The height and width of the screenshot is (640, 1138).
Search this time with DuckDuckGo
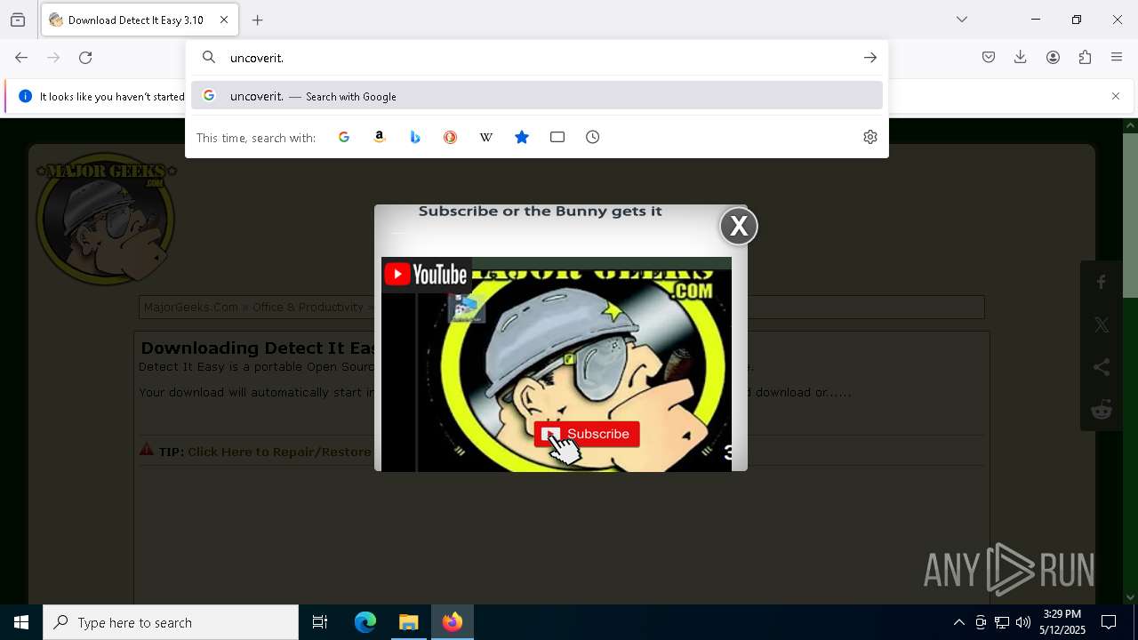pos(451,137)
